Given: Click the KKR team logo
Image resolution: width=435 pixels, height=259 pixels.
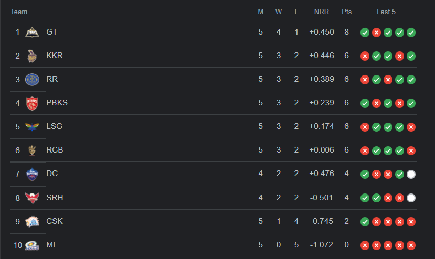Looking at the screenshot, I should coord(33,56).
